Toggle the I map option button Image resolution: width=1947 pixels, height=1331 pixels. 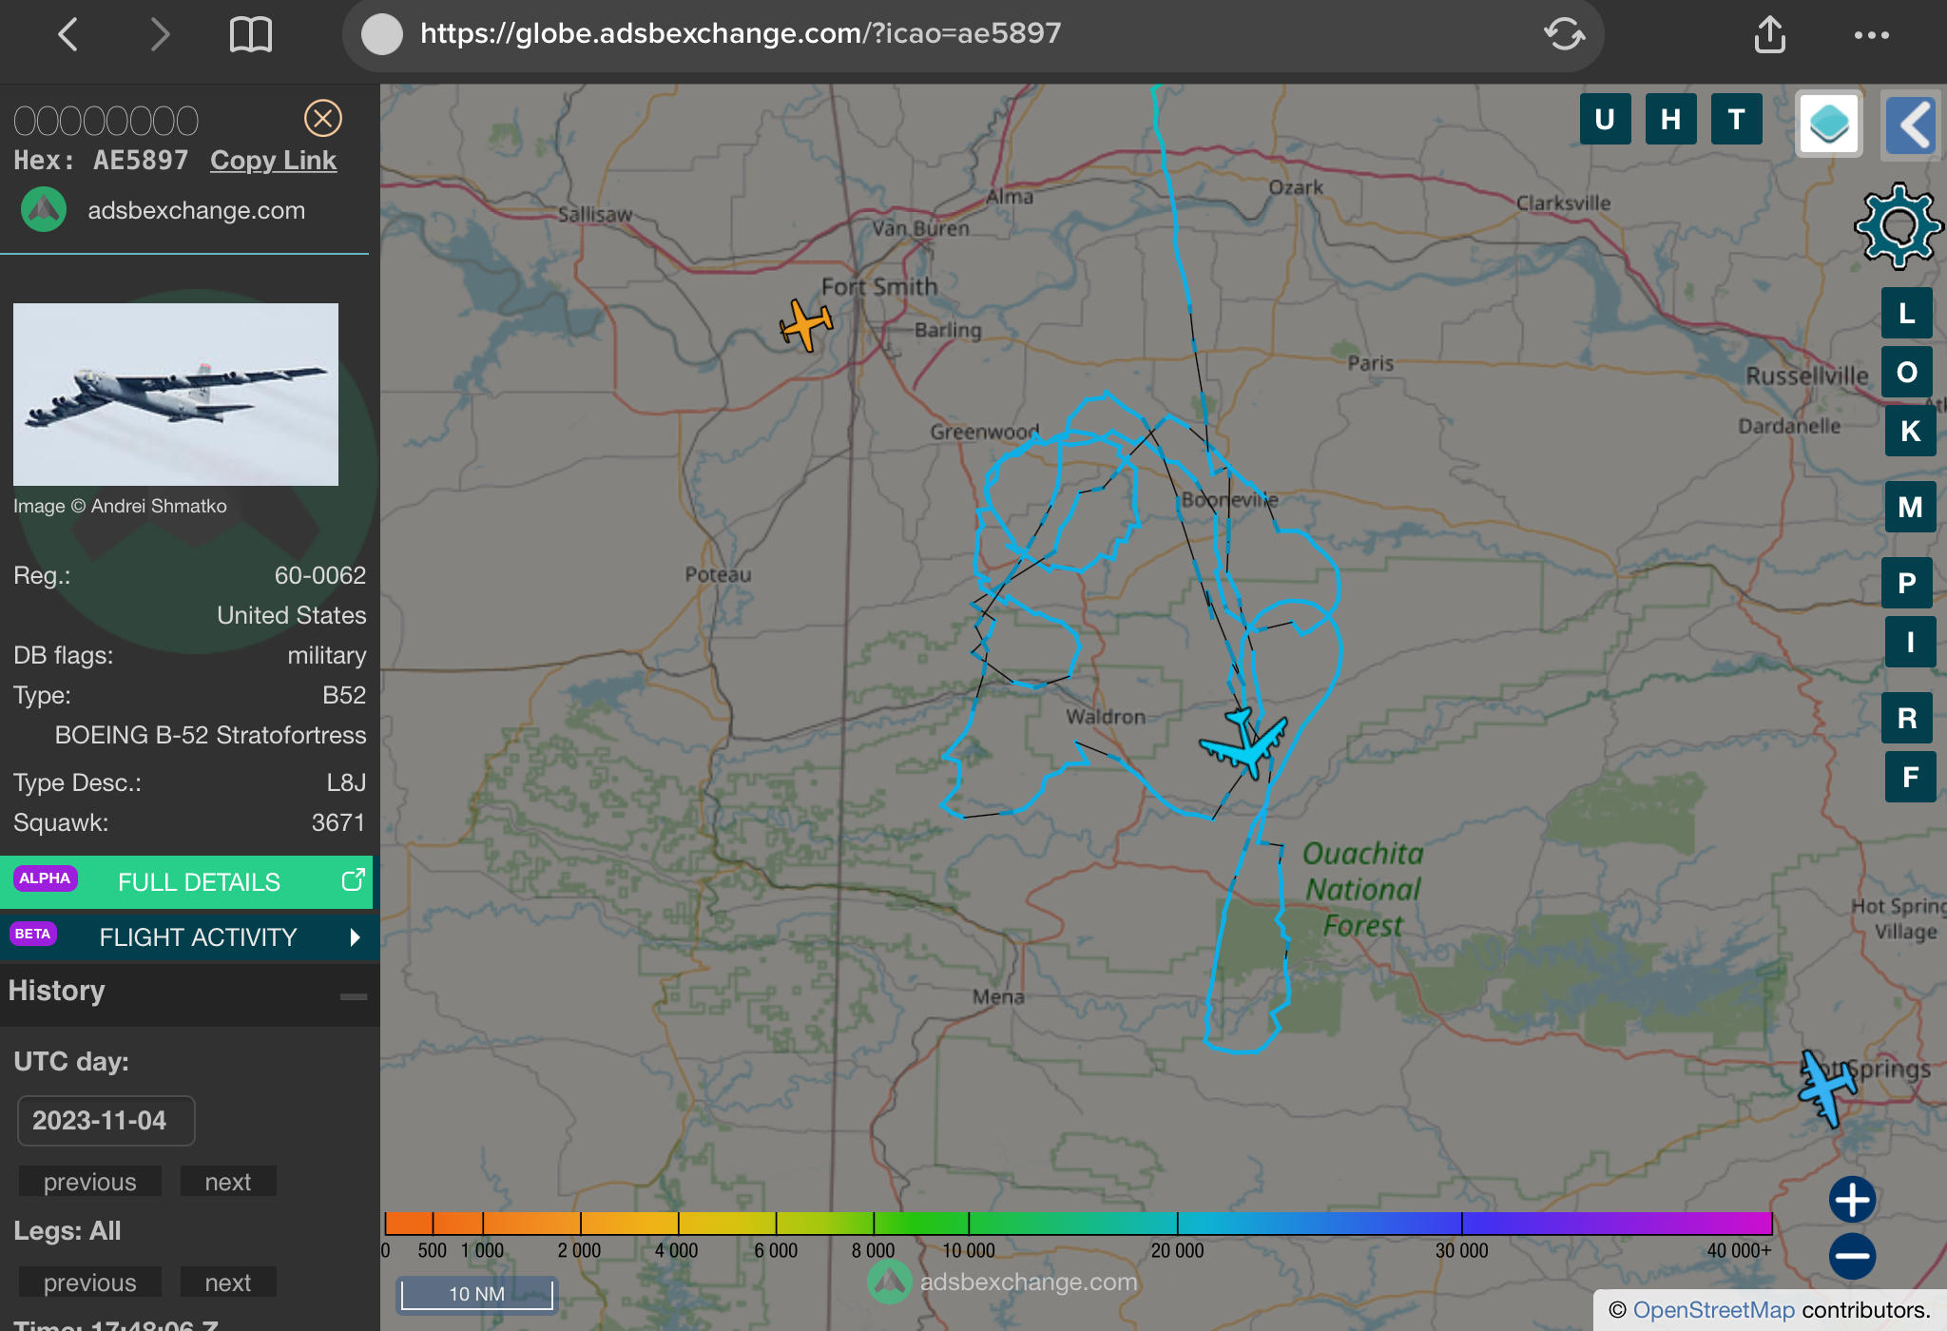coord(1911,642)
